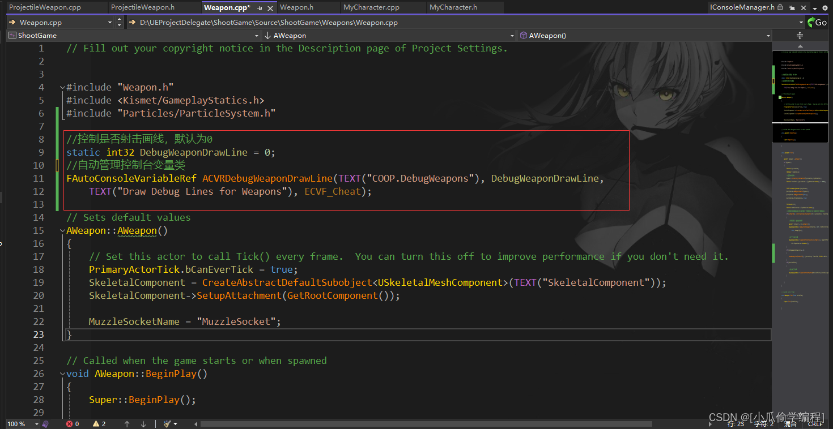Open the 100 % zoom level dropdown

point(36,423)
